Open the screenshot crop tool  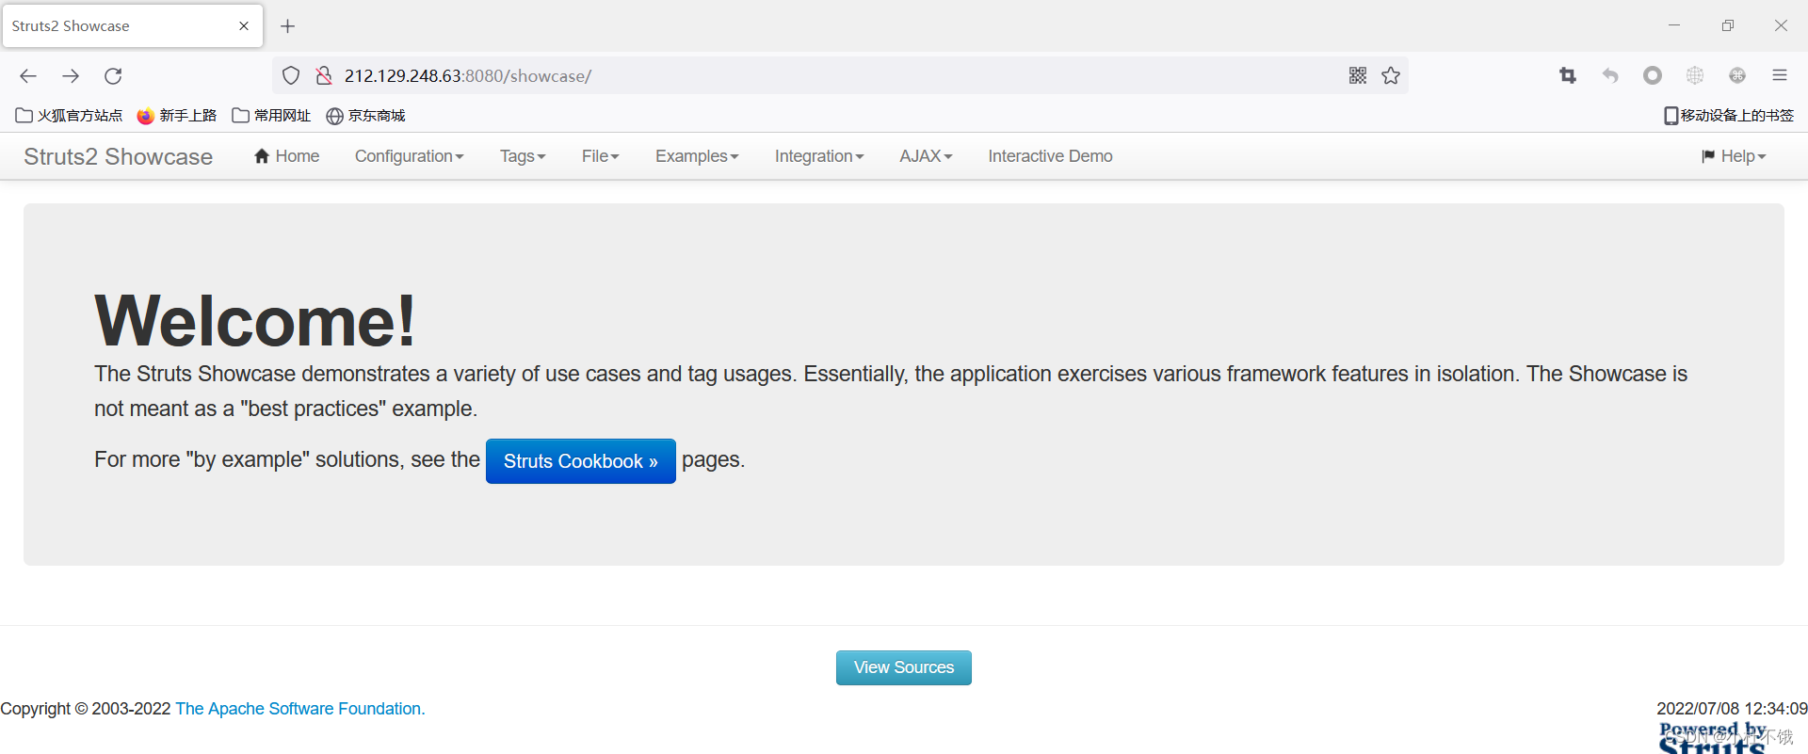[1568, 76]
